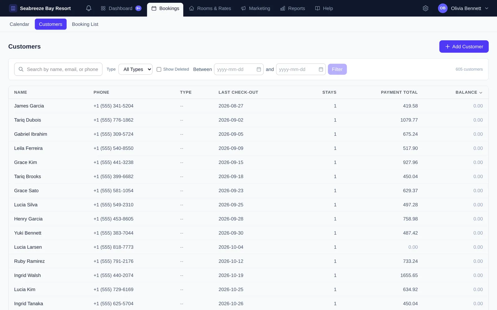497x310 pixels.
Task: Open the settings gear
Action: pos(426,8)
